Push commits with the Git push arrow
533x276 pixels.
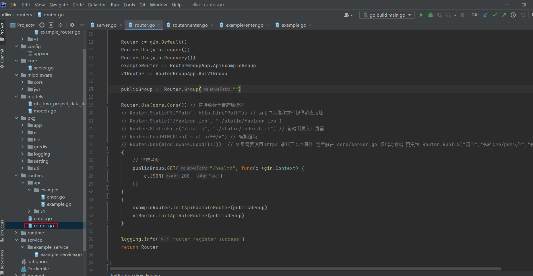504,15
